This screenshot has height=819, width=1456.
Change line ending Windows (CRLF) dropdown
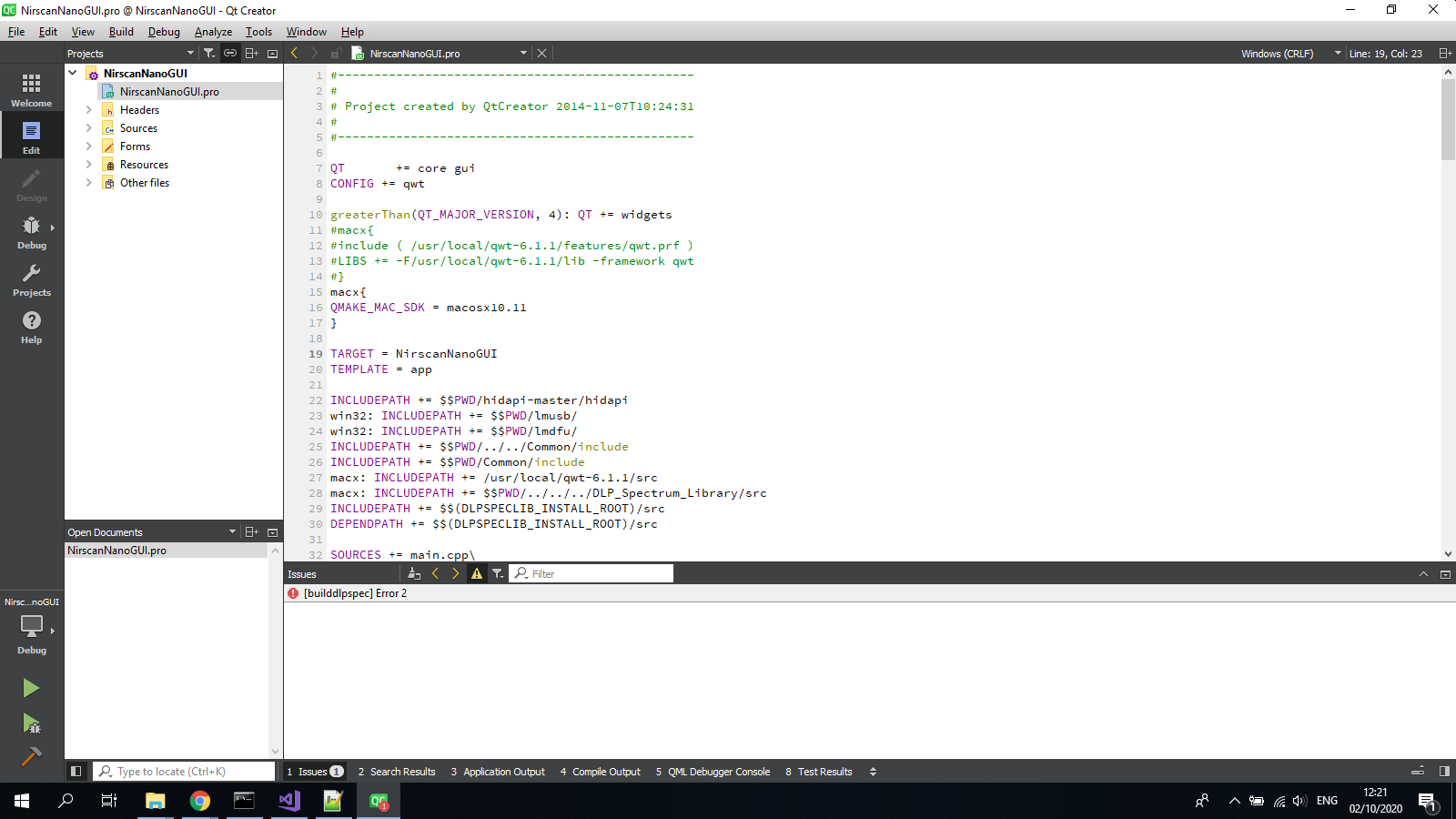[1290, 53]
